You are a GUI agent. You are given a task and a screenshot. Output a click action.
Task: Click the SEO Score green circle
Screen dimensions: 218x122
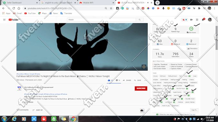(191, 29)
